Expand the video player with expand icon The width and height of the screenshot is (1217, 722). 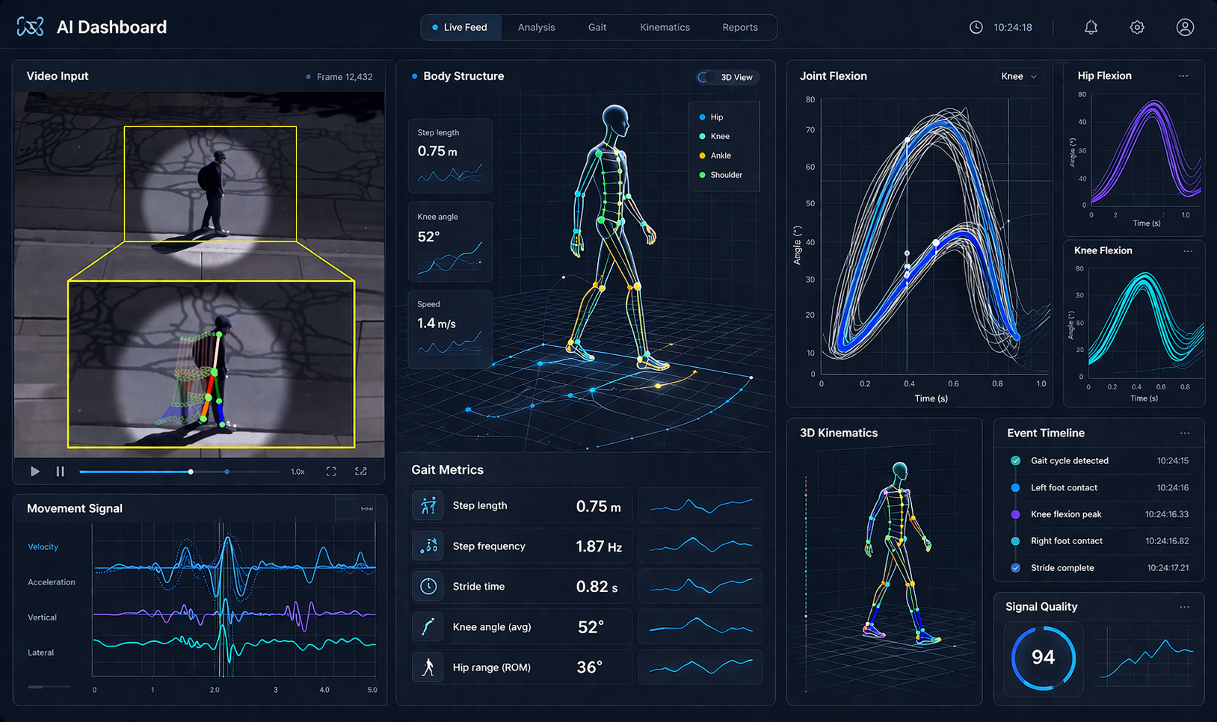[x=361, y=472]
